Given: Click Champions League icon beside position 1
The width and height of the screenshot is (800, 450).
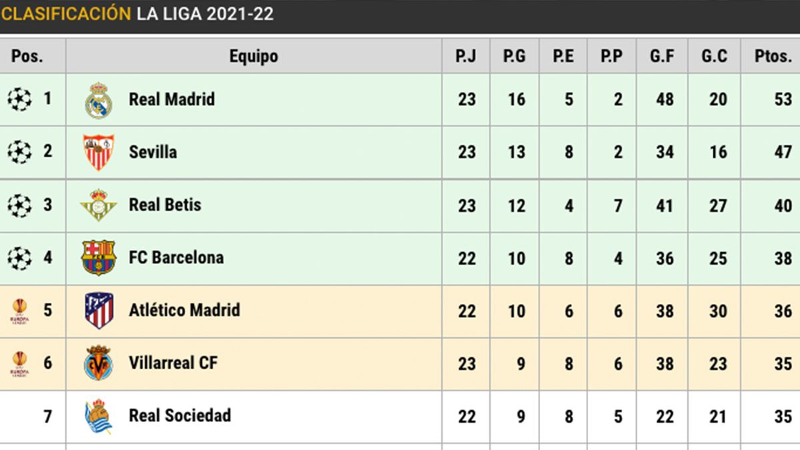Looking at the screenshot, I should pos(19,100).
